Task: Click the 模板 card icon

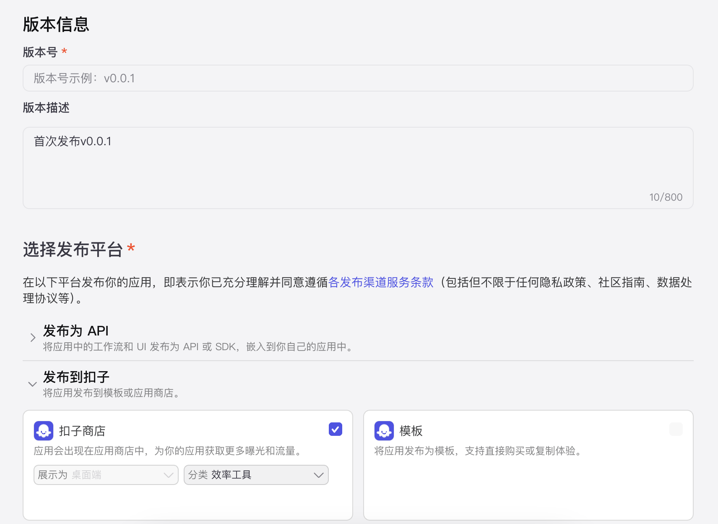Action: click(384, 431)
